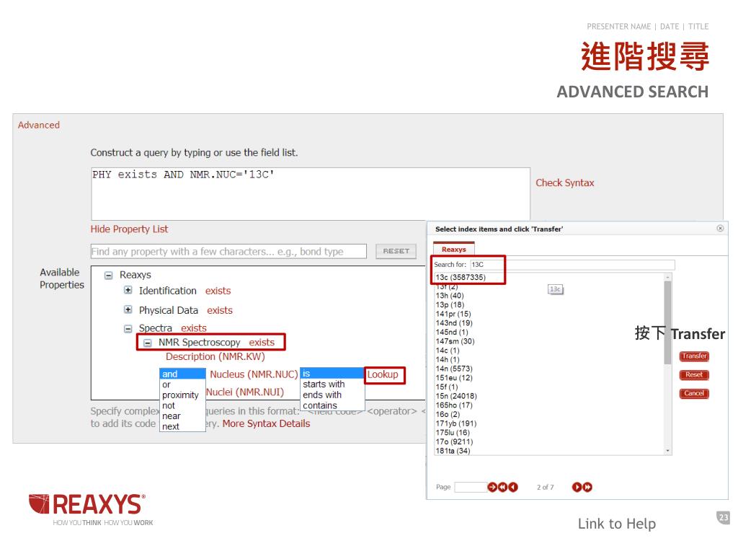Click the query text area

[x=311, y=193]
